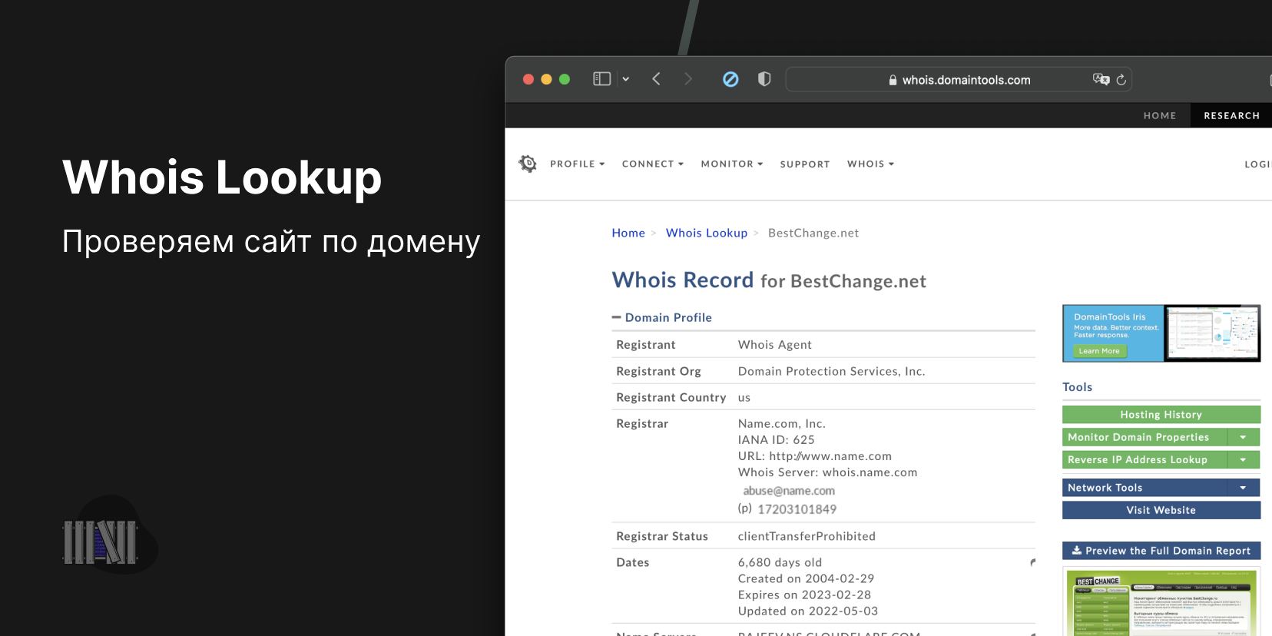
Task: Select the Whois Agent registrant value
Action: tap(775, 345)
